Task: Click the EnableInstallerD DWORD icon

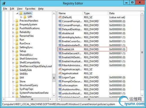Action: 60,45
